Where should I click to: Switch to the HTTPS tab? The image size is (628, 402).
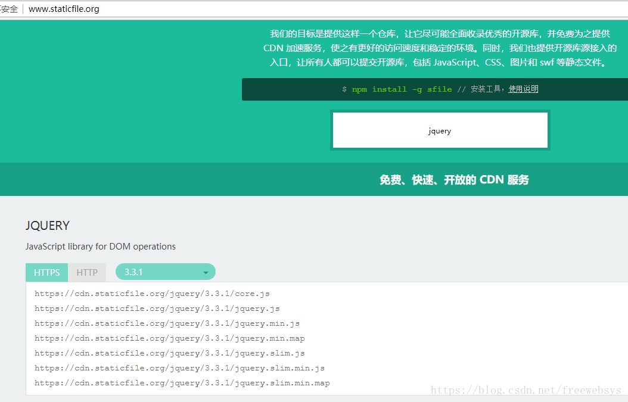tap(47, 272)
